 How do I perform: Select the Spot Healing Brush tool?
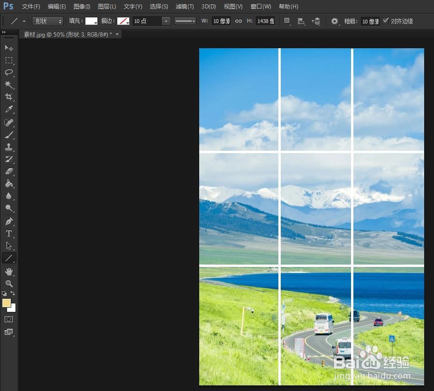coord(9,123)
